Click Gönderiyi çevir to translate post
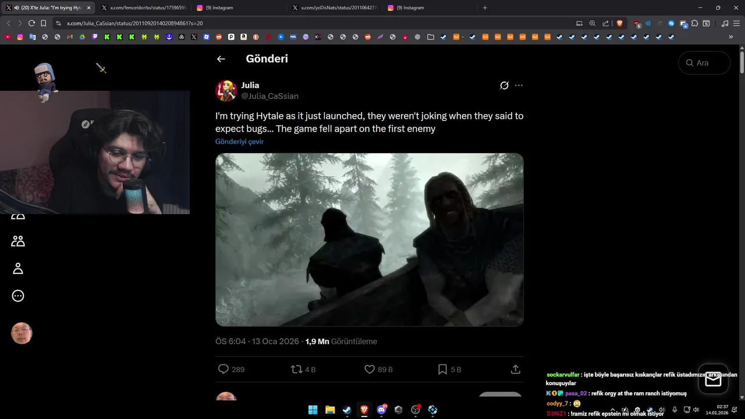This screenshot has width=745, height=419. pyautogui.click(x=239, y=141)
